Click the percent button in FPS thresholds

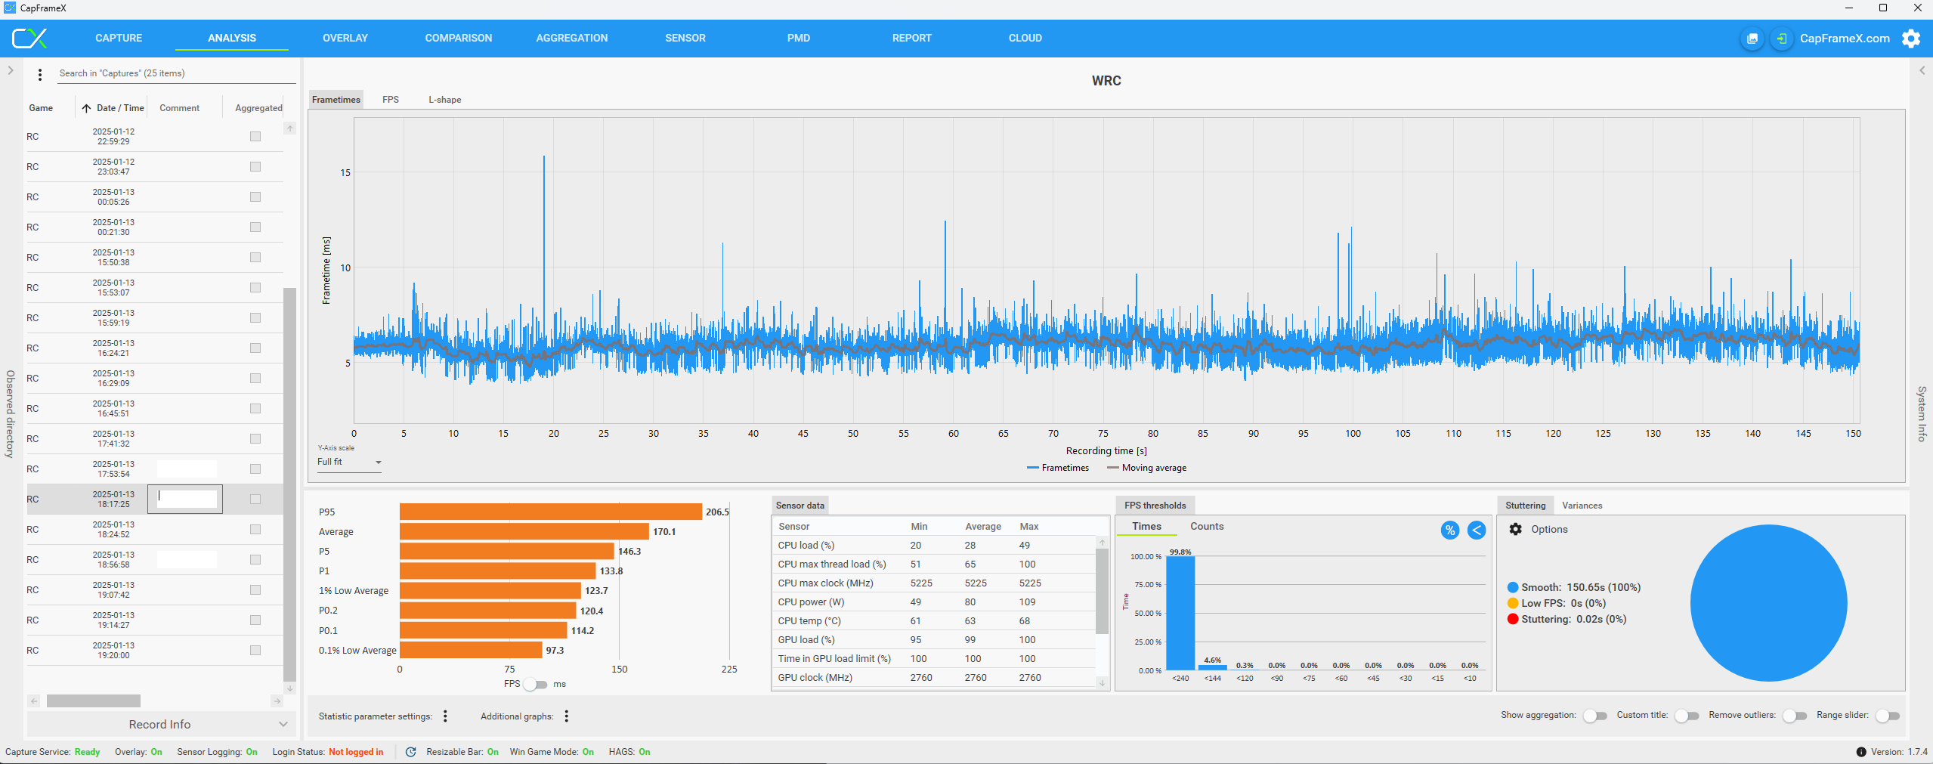tap(1449, 530)
